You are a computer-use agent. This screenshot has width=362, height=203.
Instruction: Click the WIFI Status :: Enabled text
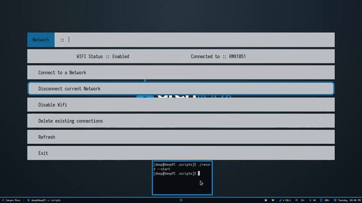(x=103, y=56)
